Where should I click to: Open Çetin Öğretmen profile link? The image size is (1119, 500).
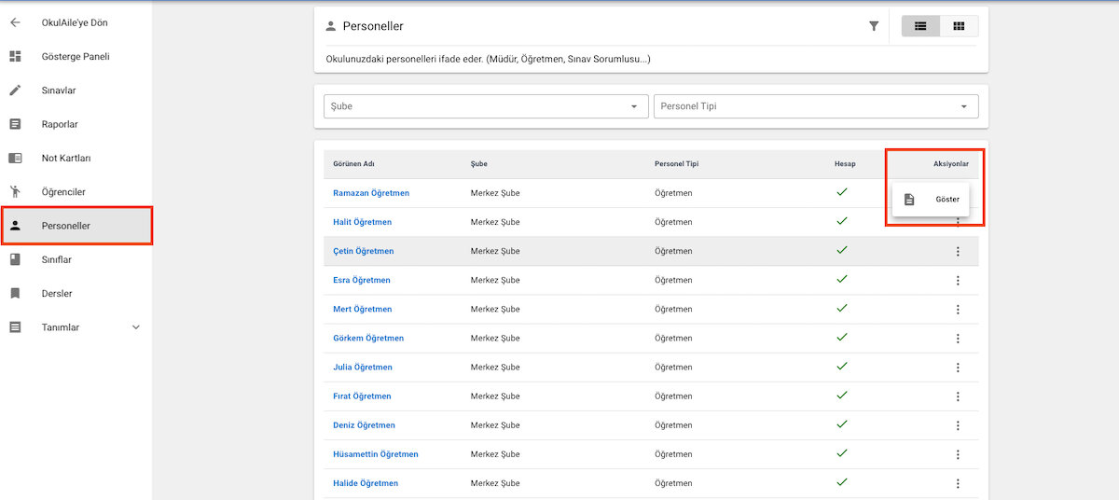pyautogui.click(x=364, y=251)
